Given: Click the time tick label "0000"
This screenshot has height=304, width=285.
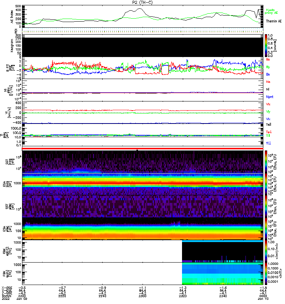Looking at the screenshot, I should coord(263,296).
